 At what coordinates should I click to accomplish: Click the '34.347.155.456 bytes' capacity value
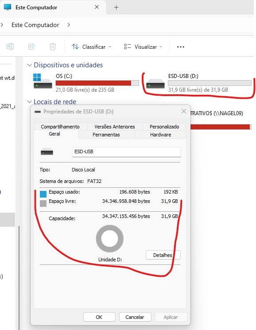(126, 216)
